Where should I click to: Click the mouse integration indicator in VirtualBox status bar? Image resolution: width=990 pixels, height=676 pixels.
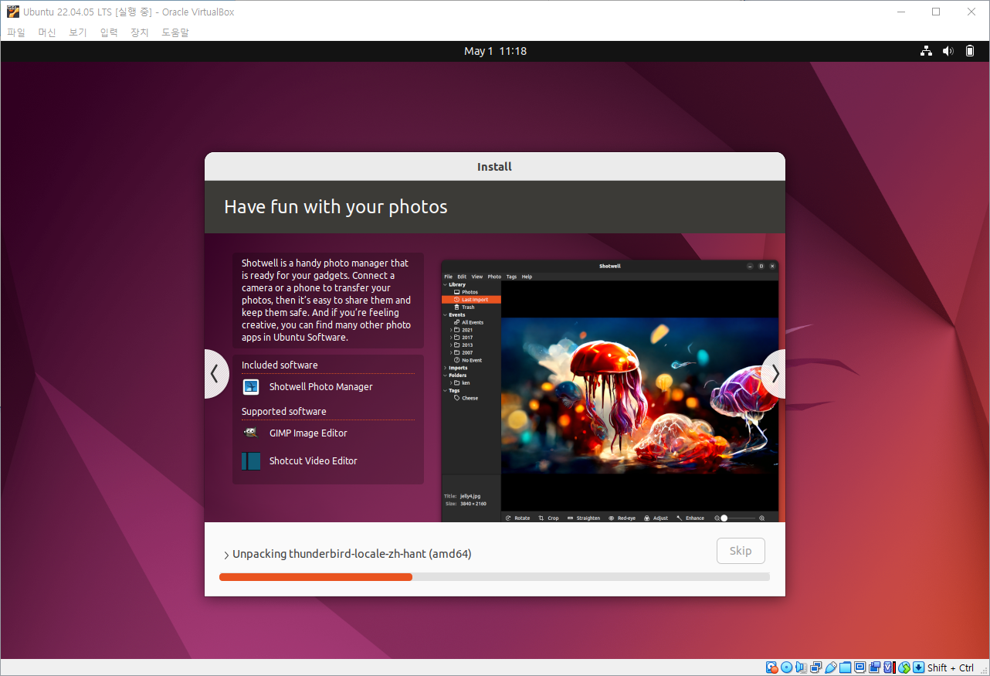[x=904, y=668]
